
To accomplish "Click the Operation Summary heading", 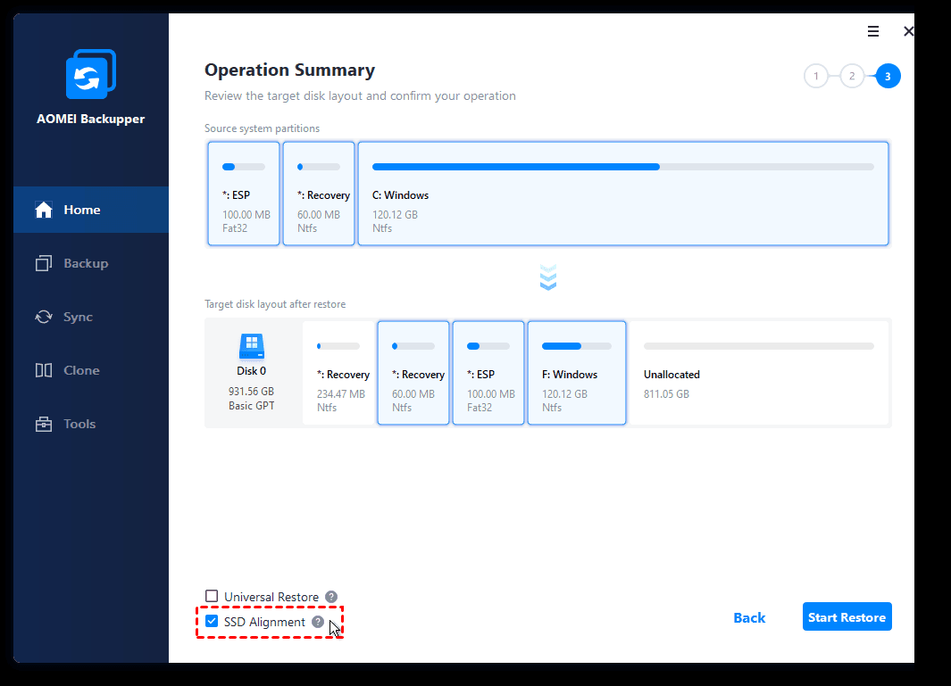I will click(x=290, y=70).
